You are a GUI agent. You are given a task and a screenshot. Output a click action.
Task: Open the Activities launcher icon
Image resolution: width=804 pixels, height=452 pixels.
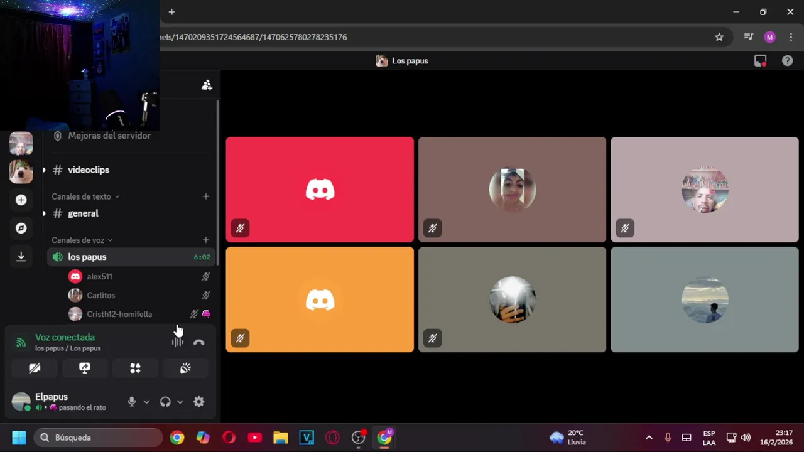coord(135,369)
